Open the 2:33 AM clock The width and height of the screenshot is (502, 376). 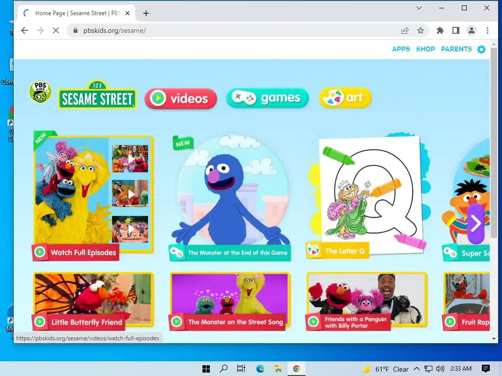(x=461, y=369)
